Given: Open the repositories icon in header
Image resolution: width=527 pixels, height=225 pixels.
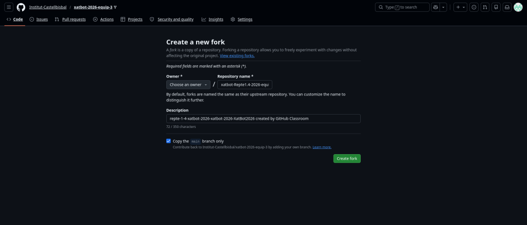Looking at the screenshot, I should [496, 7].
